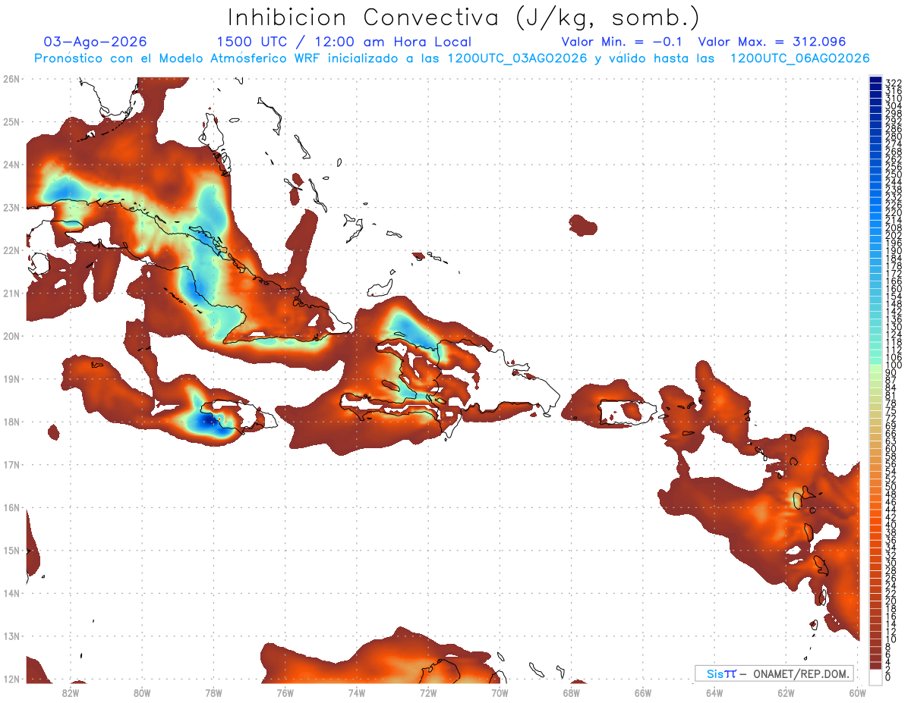Screen dimensions: 911x703
Task: Click the white 0 colorbar swatch
Action: [x=875, y=677]
